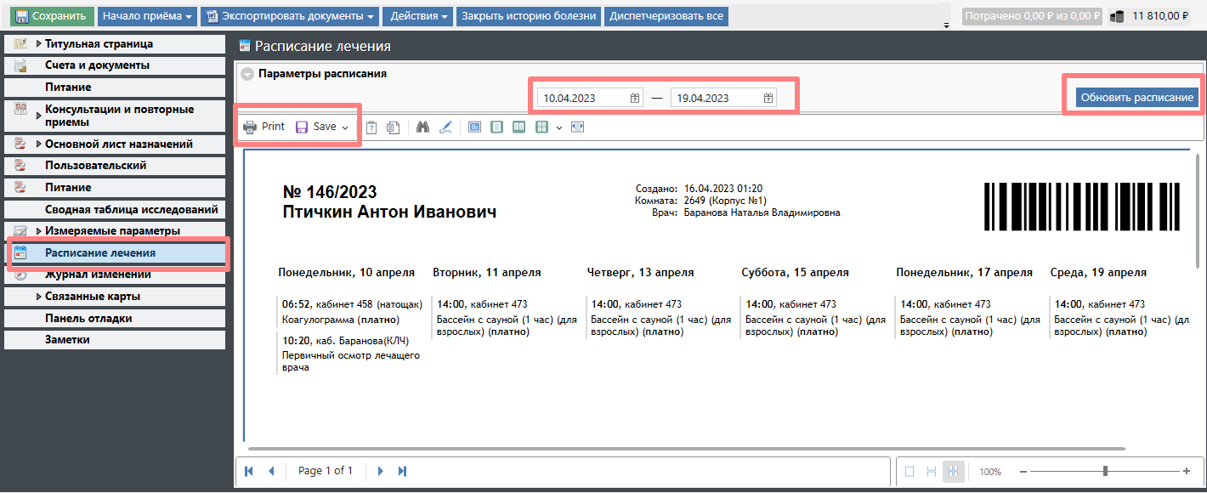Open the Save format dropdown arrow
The height and width of the screenshot is (493, 1207).
pyautogui.click(x=345, y=127)
